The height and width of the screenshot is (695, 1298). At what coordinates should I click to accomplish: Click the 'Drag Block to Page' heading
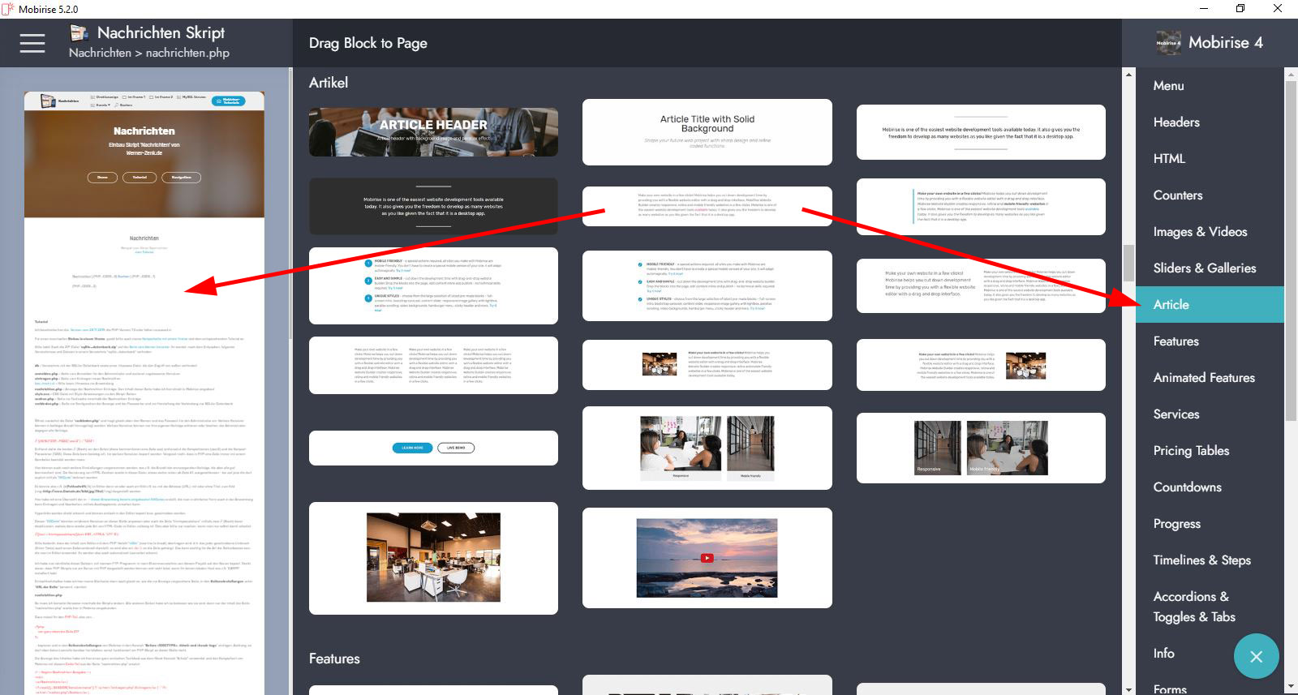click(x=367, y=43)
